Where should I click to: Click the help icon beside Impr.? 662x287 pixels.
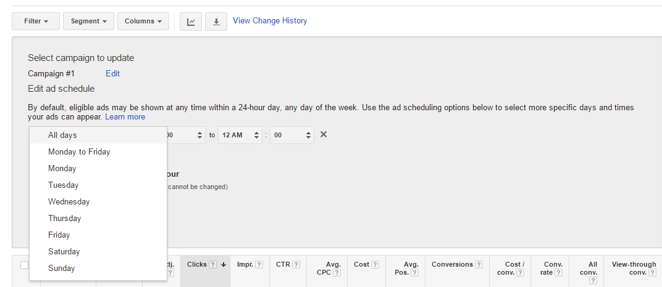[x=259, y=265]
